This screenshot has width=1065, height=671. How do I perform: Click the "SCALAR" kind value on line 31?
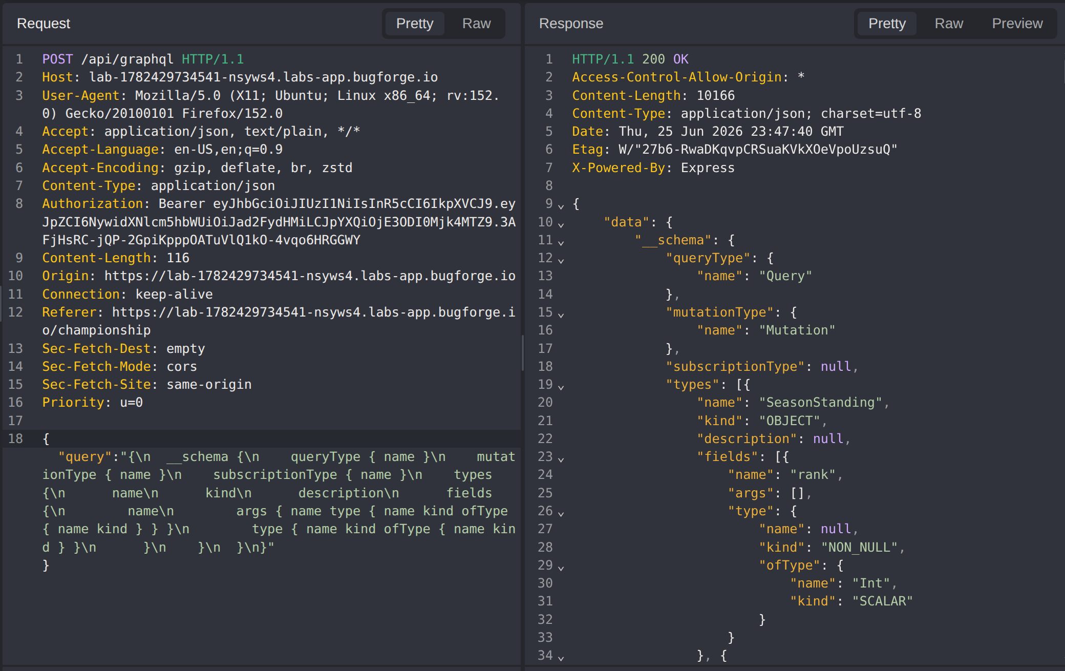point(883,601)
